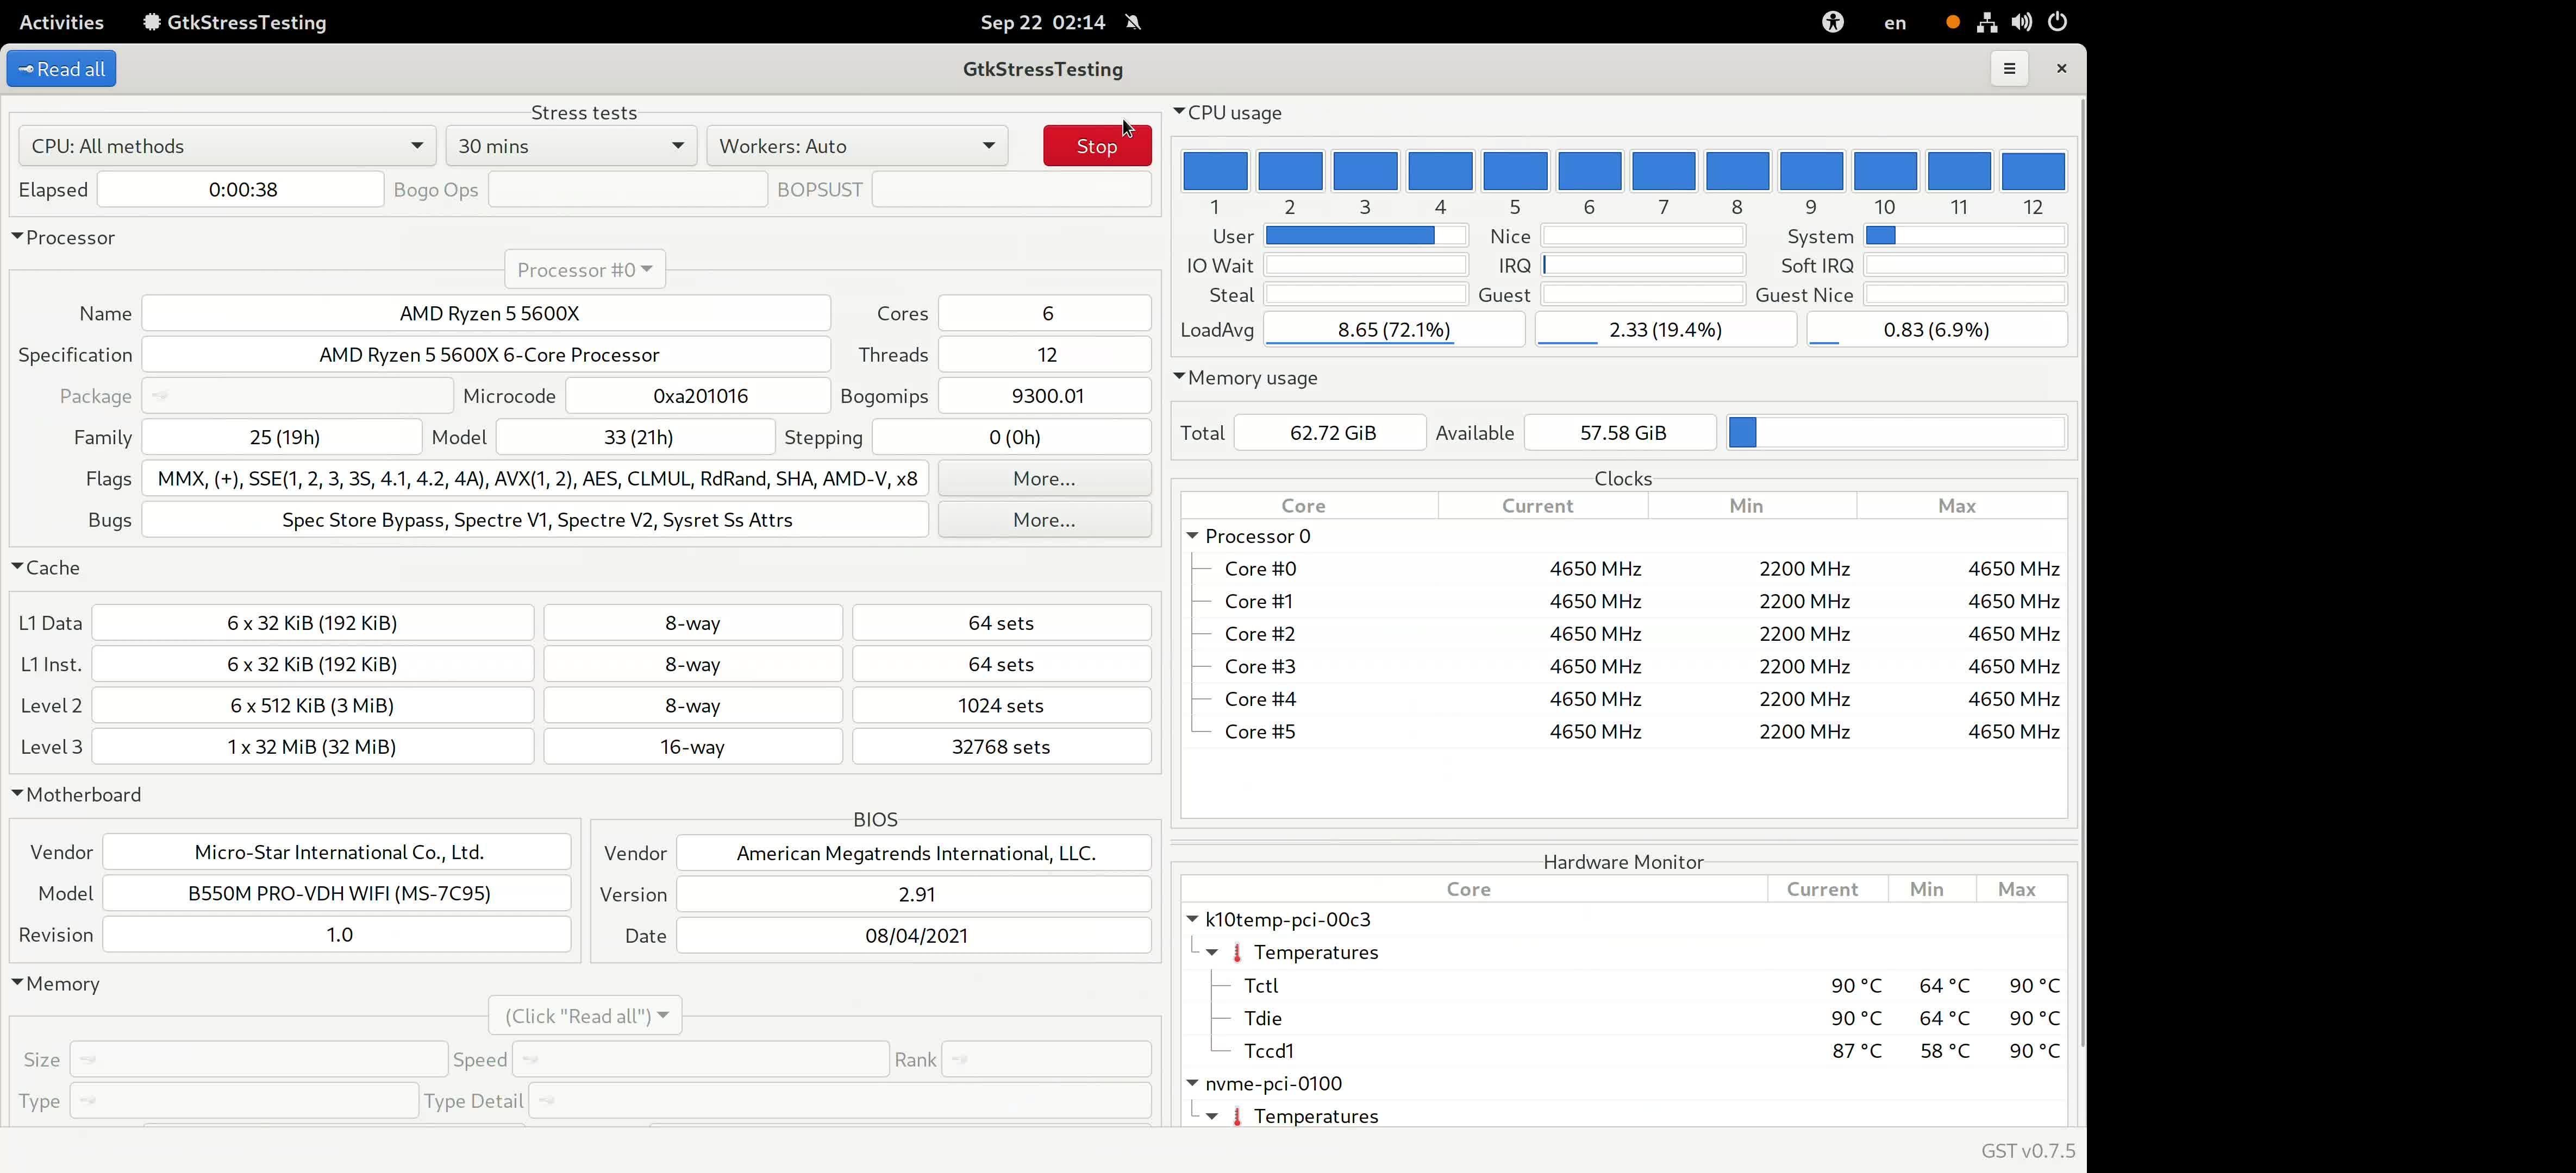Open the Activities overview

61,22
